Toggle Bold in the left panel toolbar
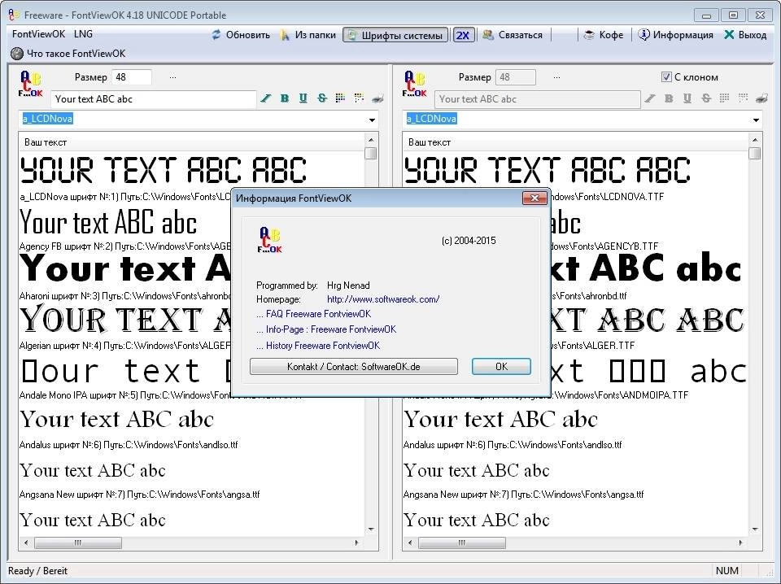781x584 pixels. coord(285,98)
